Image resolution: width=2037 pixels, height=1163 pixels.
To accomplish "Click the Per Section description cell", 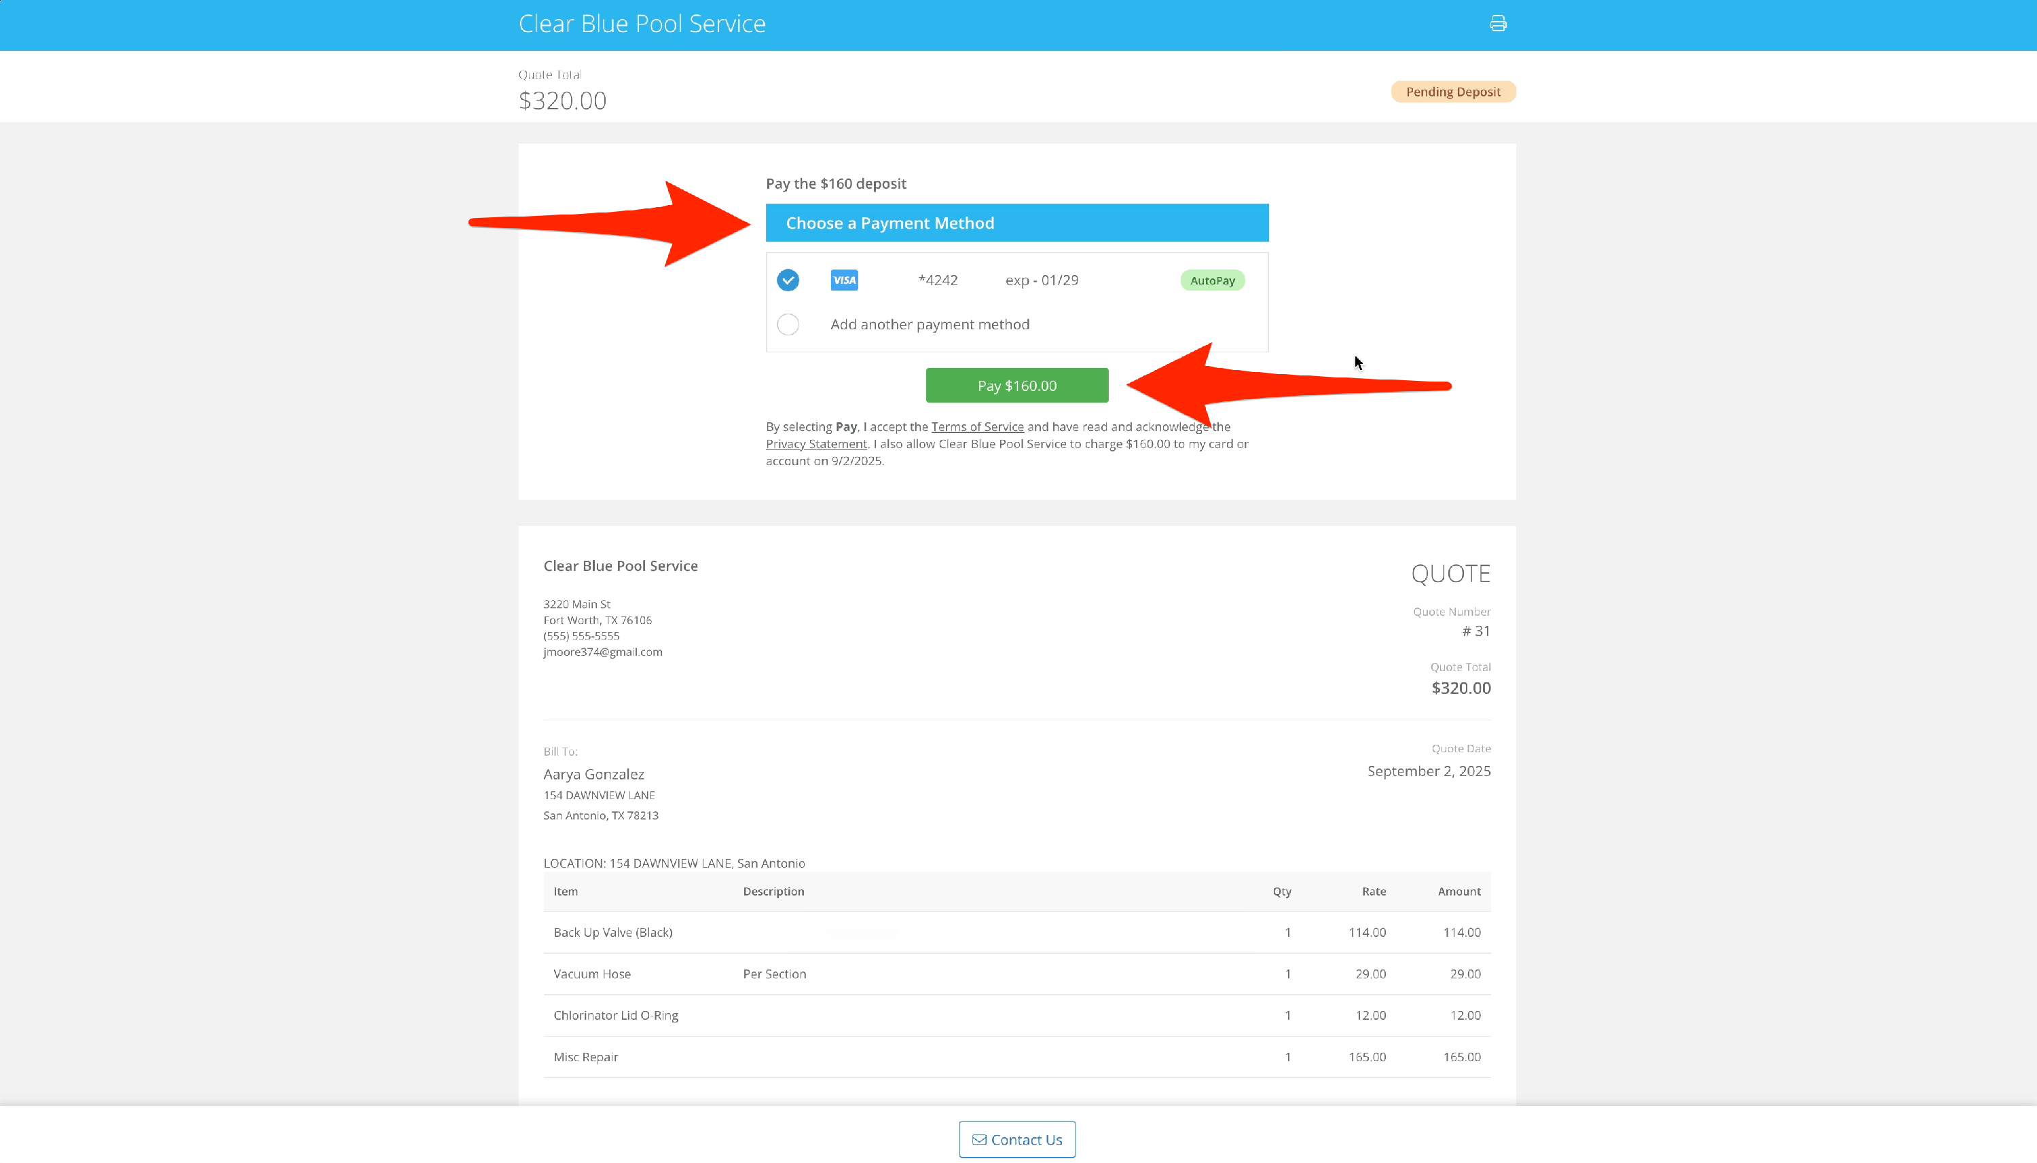I will [774, 974].
